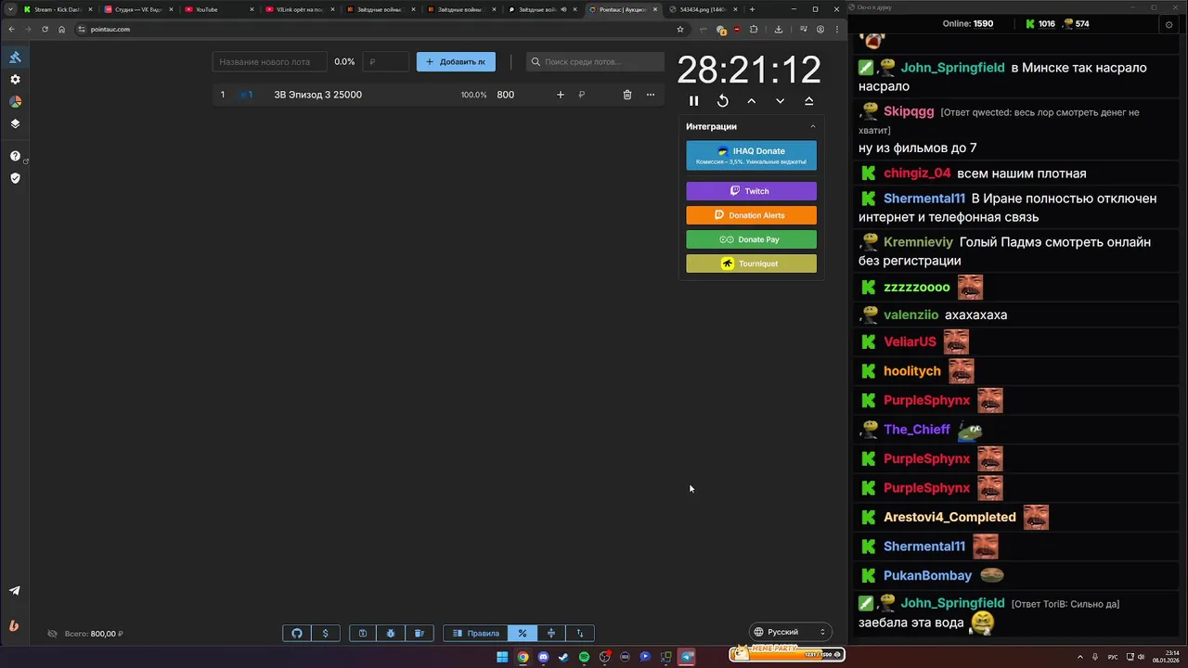Reset the timer with the circular arrow
Screen dimensions: 1188x668
pyautogui.click(x=723, y=101)
